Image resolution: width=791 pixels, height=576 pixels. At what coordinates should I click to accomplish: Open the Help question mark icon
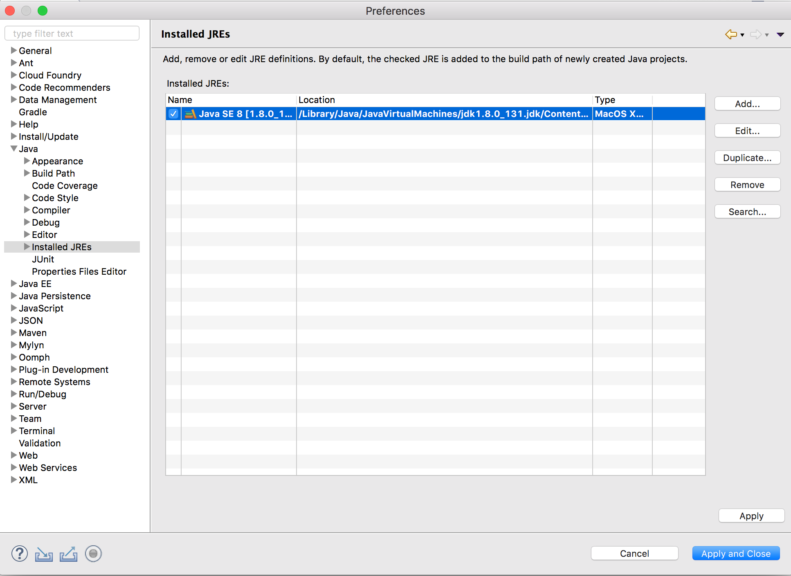[20, 554]
